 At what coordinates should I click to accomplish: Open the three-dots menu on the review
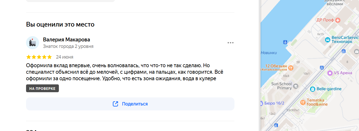pyautogui.click(x=230, y=43)
